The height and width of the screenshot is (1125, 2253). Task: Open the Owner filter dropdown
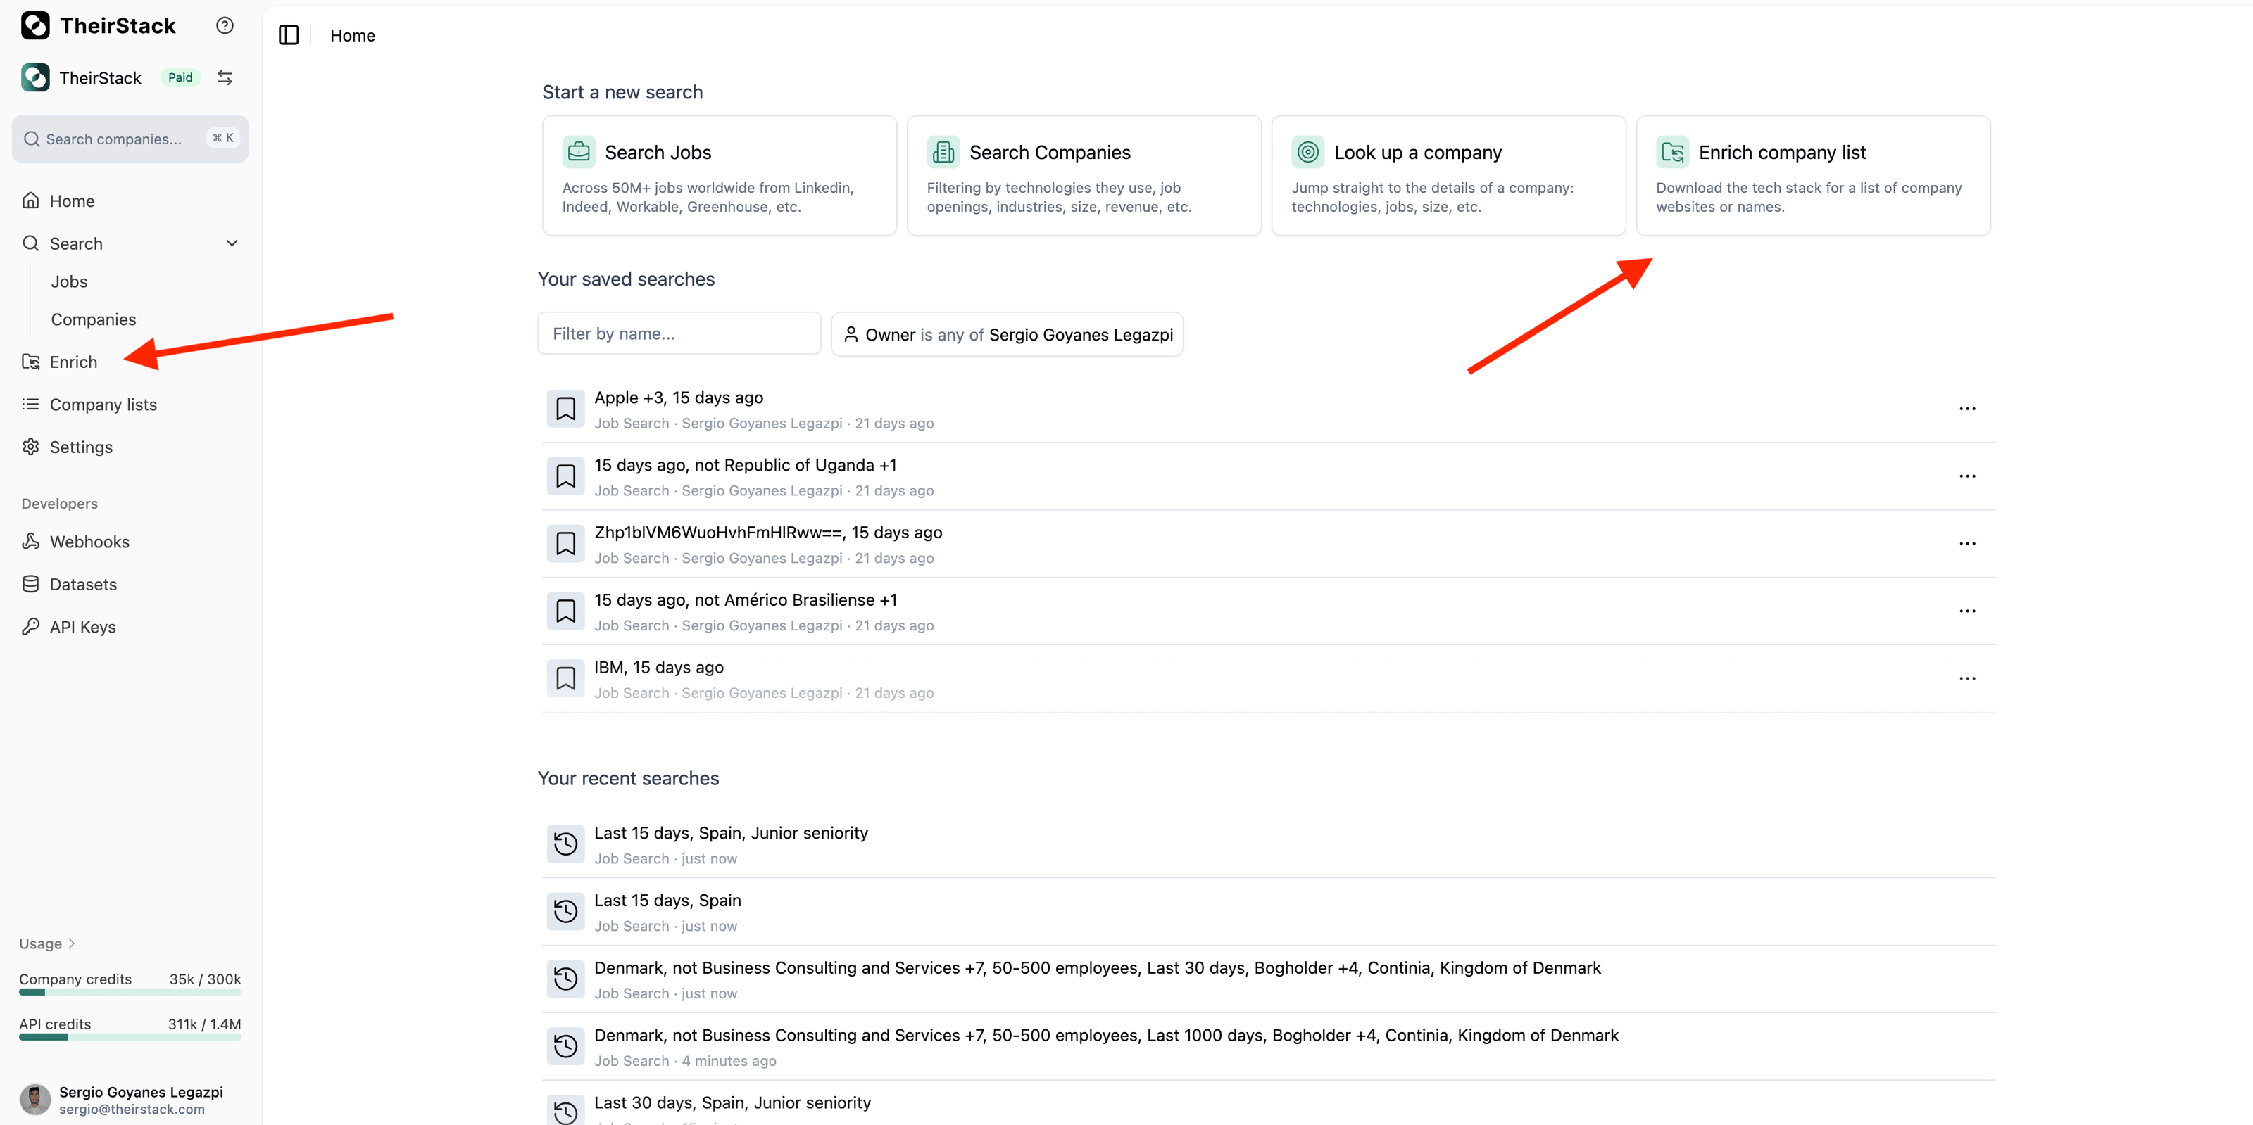(1007, 334)
